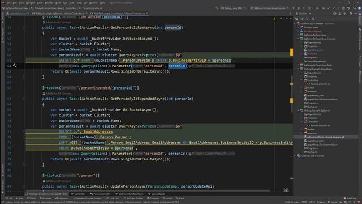Click the Debug bug icon in toolbar
This screenshot has height=204, width=362.
pos(299,8)
